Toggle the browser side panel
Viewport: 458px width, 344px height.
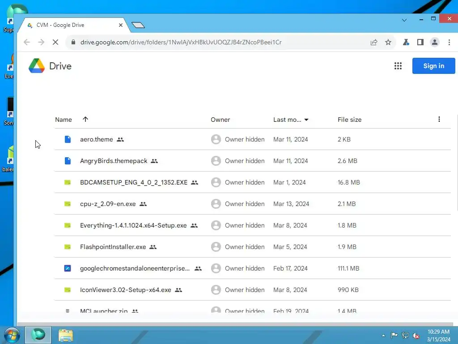pyautogui.click(x=420, y=42)
